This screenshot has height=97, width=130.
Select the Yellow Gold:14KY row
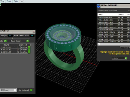click(114, 22)
